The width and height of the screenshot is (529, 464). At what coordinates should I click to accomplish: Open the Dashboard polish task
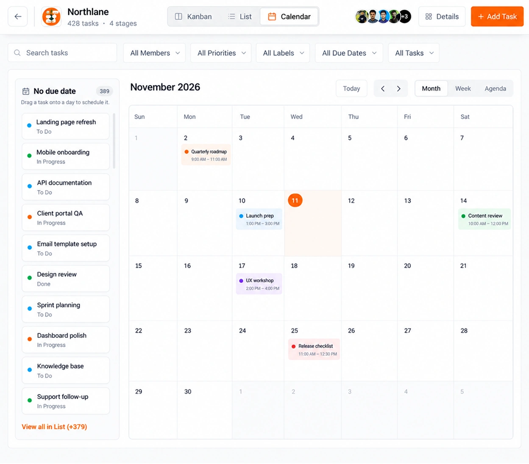[x=66, y=340]
